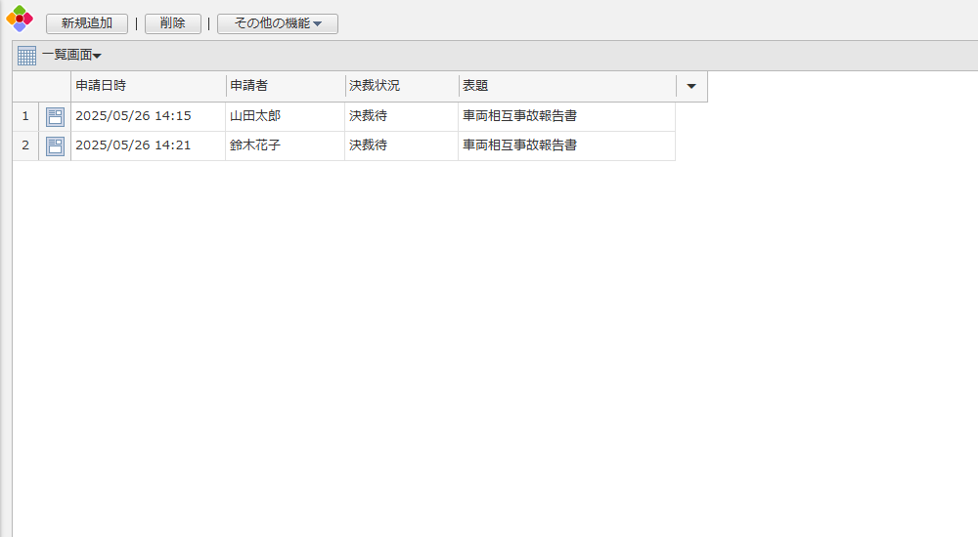This screenshot has height=537, width=978.
Task: Click the 新規追加 button
Action: click(x=87, y=23)
